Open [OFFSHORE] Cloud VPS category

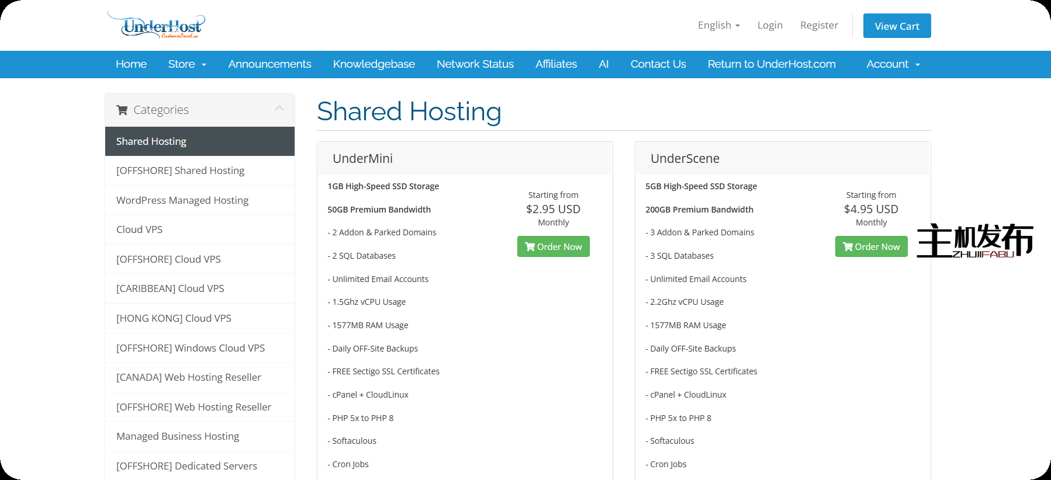(x=200, y=259)
